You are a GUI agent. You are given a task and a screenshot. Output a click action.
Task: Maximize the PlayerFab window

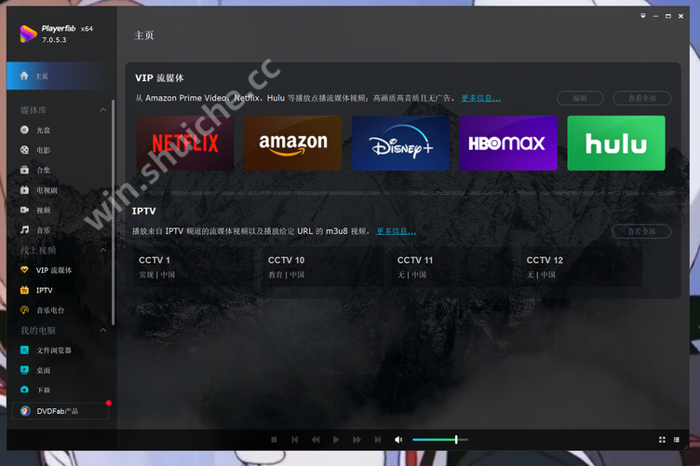click(x=667, y=16)
